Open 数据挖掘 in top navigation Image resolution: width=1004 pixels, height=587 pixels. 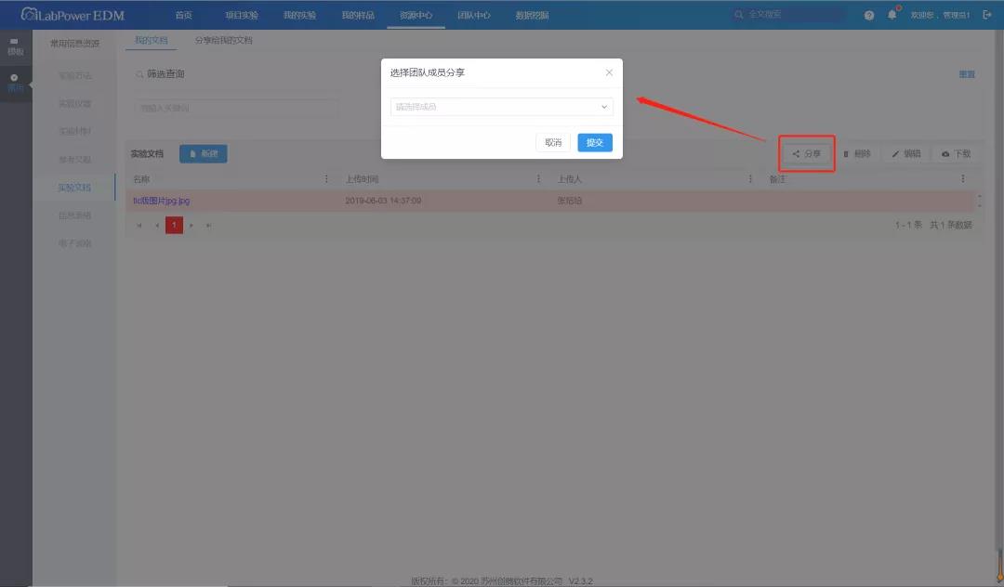532,16
